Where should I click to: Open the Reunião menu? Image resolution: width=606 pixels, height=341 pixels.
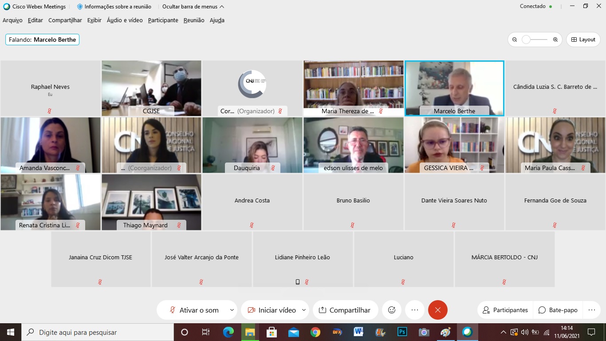tap(194, 20)
